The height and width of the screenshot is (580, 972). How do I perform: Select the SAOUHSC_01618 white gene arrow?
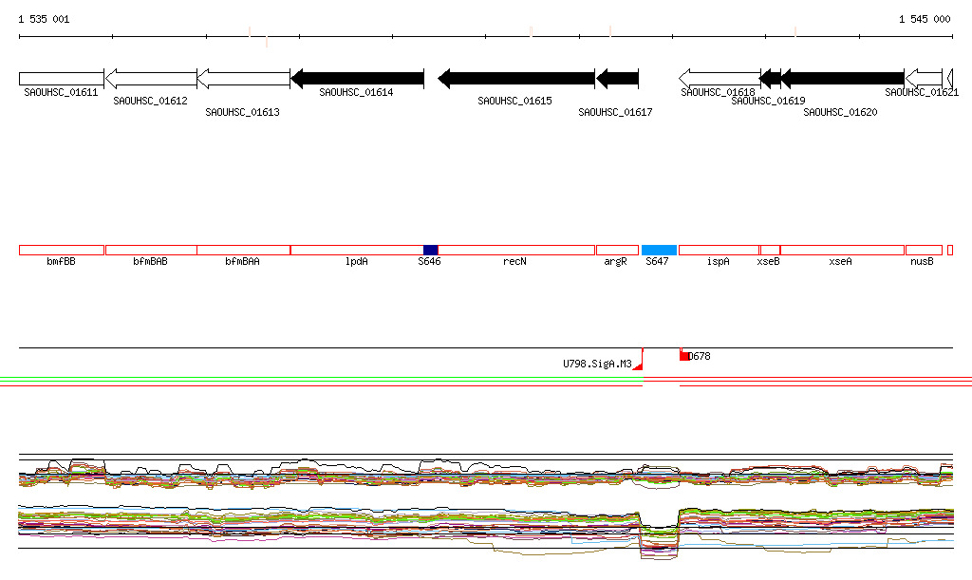coord(720,79)
